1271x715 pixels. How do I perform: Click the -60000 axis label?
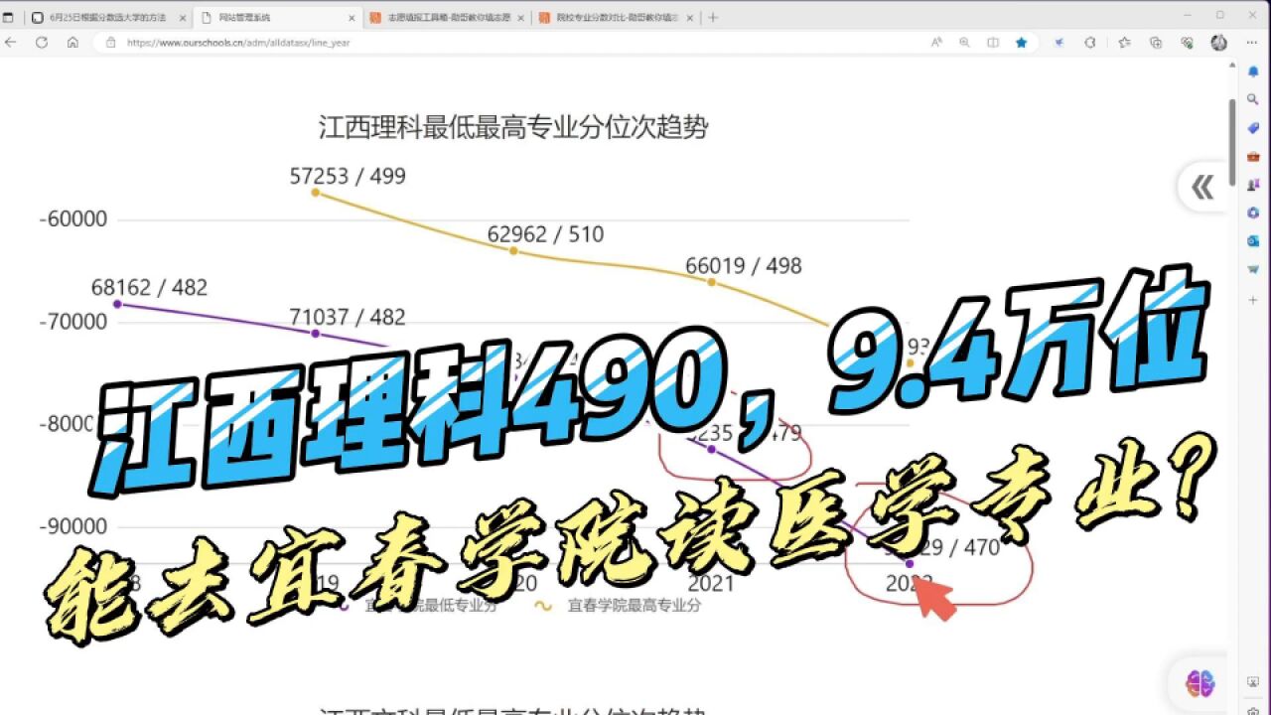click(73, 219)
